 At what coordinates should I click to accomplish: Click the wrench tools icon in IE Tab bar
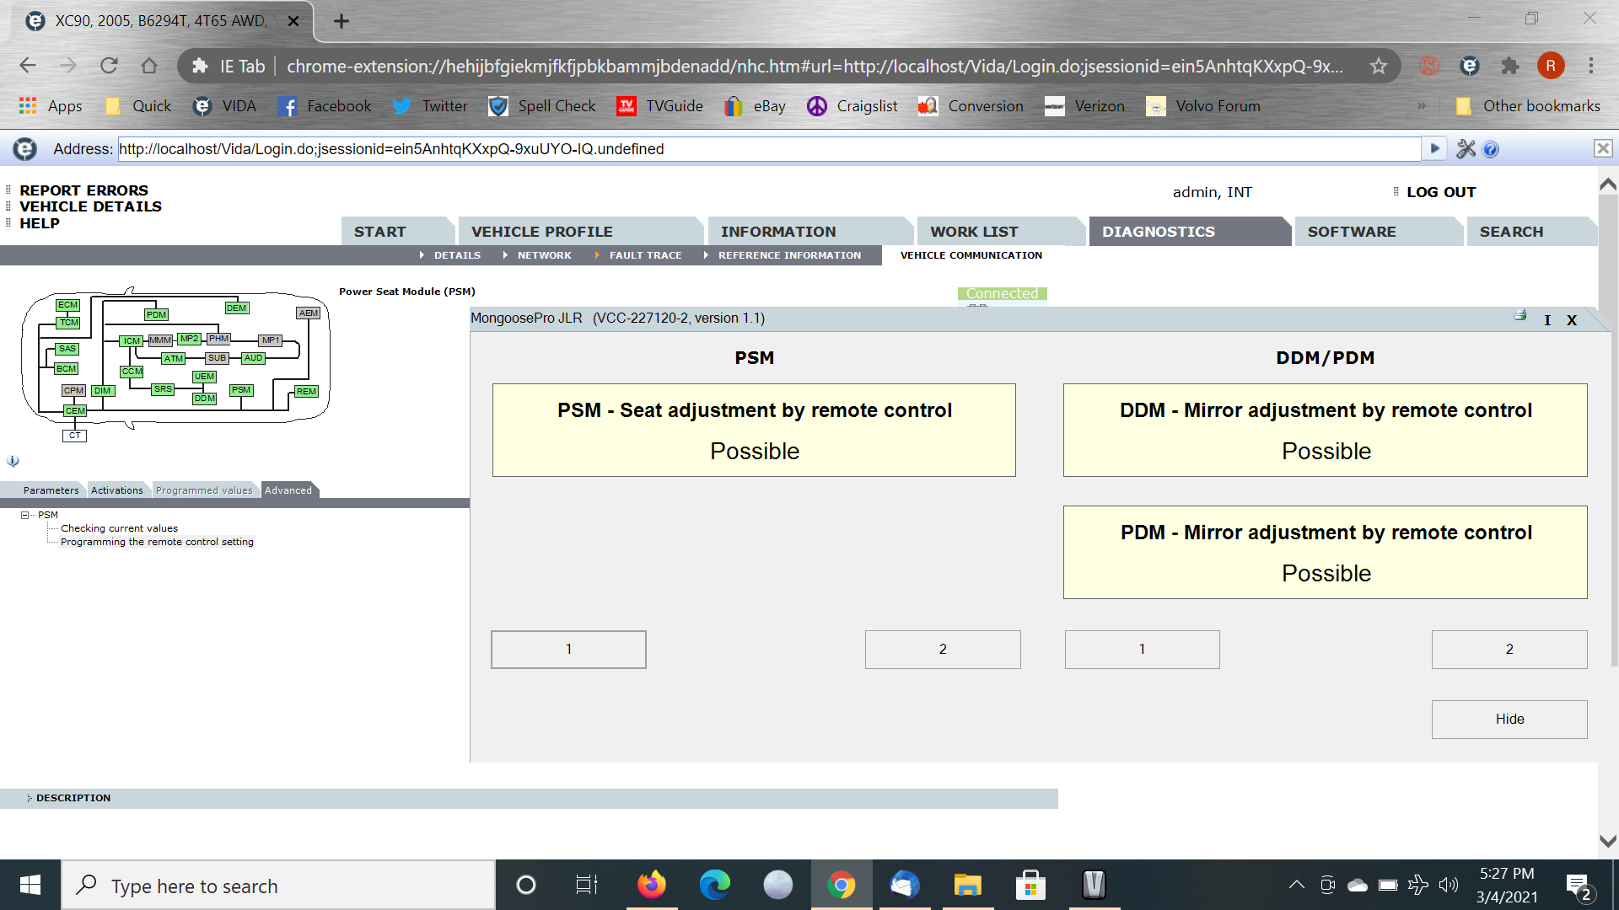[x=1466, y=149]
